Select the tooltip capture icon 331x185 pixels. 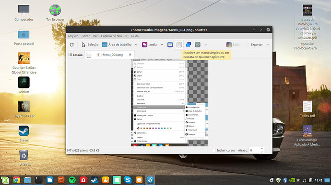[189, 44]
